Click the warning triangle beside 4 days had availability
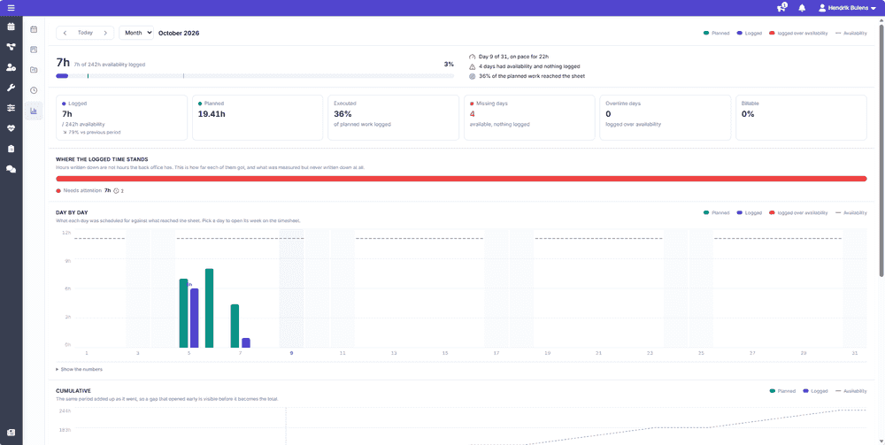885x445 pixels. [473, 66]
